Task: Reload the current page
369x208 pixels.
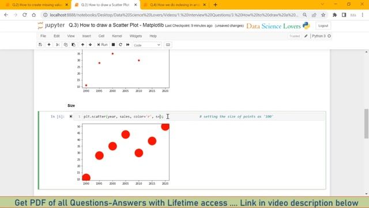Action: tap(24, 15)
